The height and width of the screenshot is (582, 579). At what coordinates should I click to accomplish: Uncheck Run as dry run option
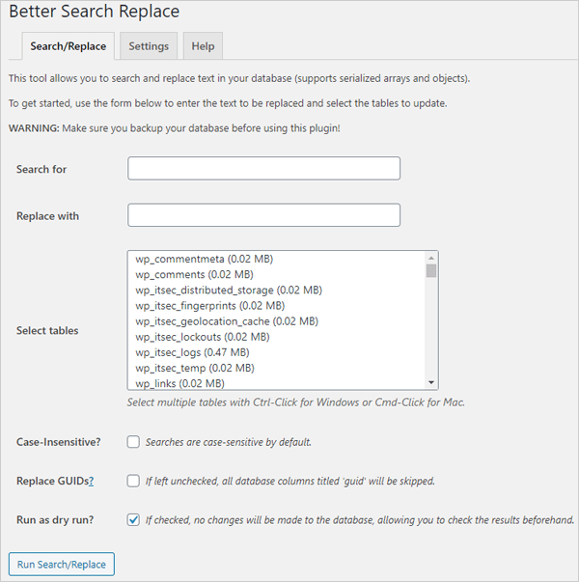tap(133, 519)
